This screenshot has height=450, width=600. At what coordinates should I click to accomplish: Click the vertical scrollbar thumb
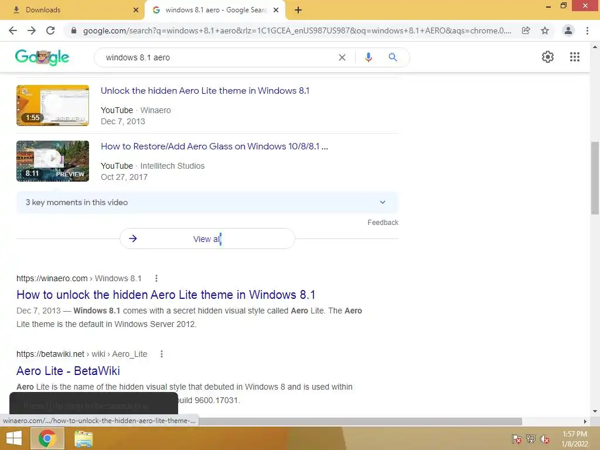[595, 178]
